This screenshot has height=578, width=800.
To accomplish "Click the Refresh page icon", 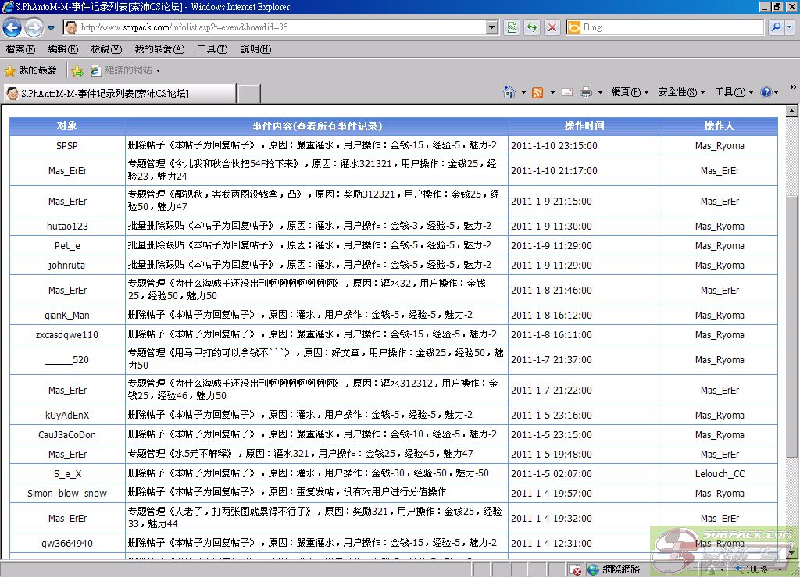I will pos(532,27).
